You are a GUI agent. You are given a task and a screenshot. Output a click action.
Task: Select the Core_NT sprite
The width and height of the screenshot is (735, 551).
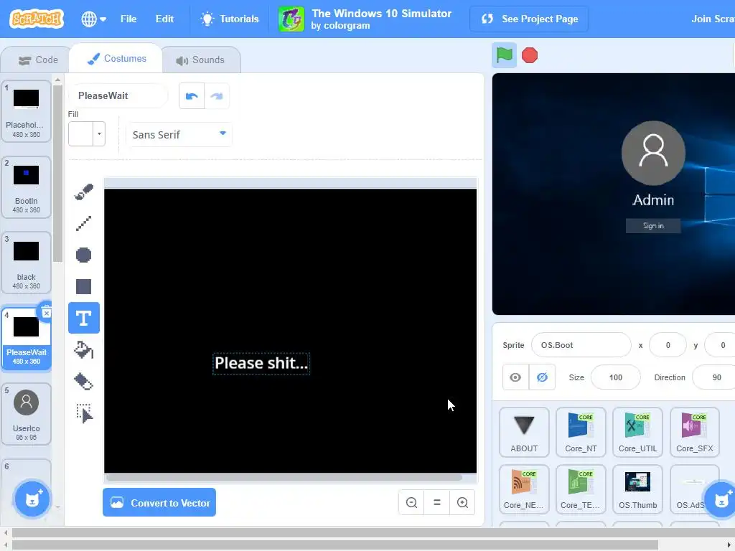(581, 432)
